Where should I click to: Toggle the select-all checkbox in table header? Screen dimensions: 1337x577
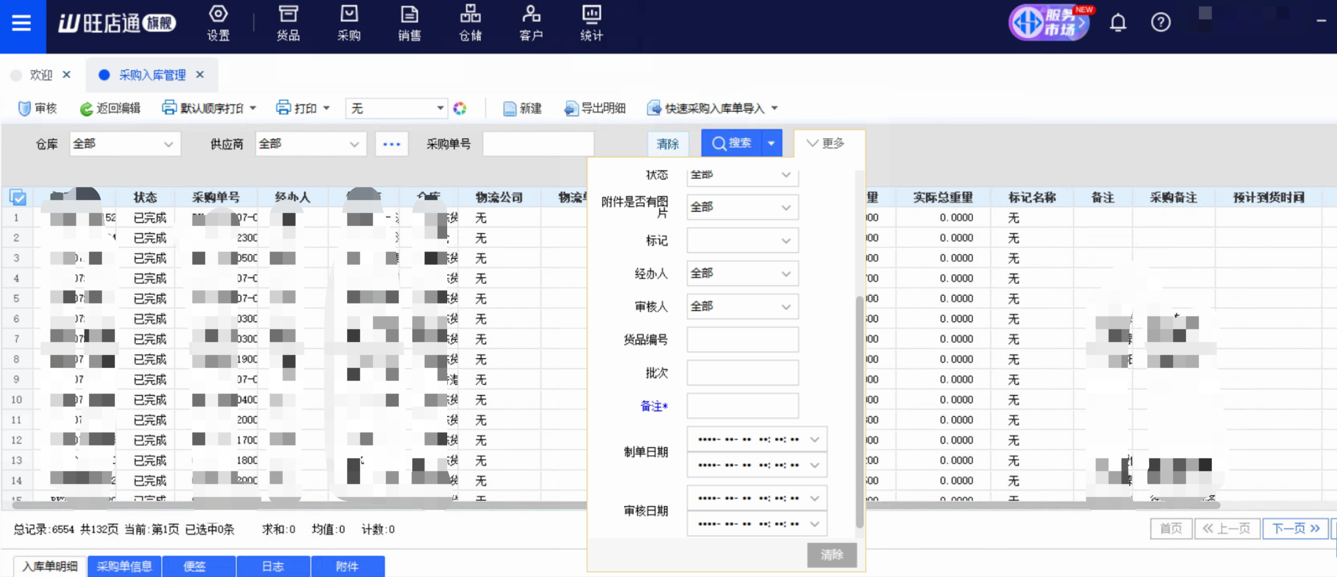click(18, 197)
